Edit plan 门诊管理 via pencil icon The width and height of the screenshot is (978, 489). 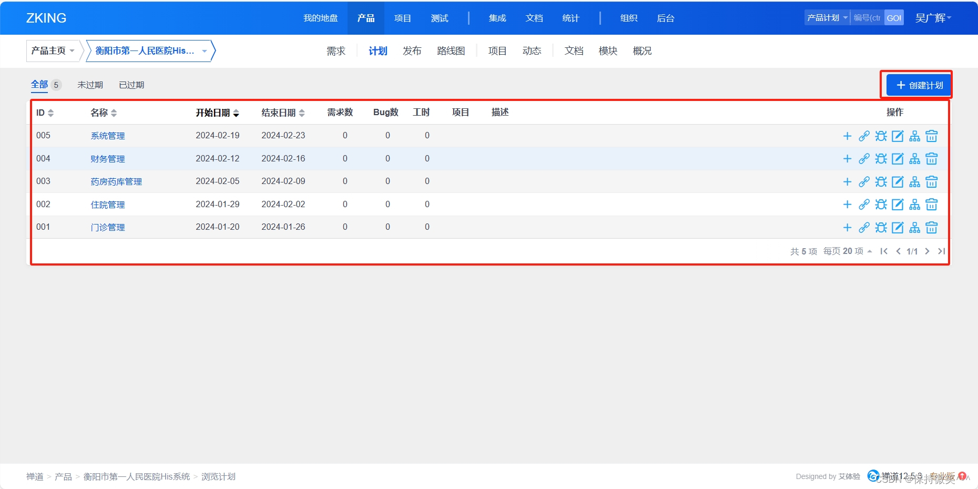click(x=898, y=228)
